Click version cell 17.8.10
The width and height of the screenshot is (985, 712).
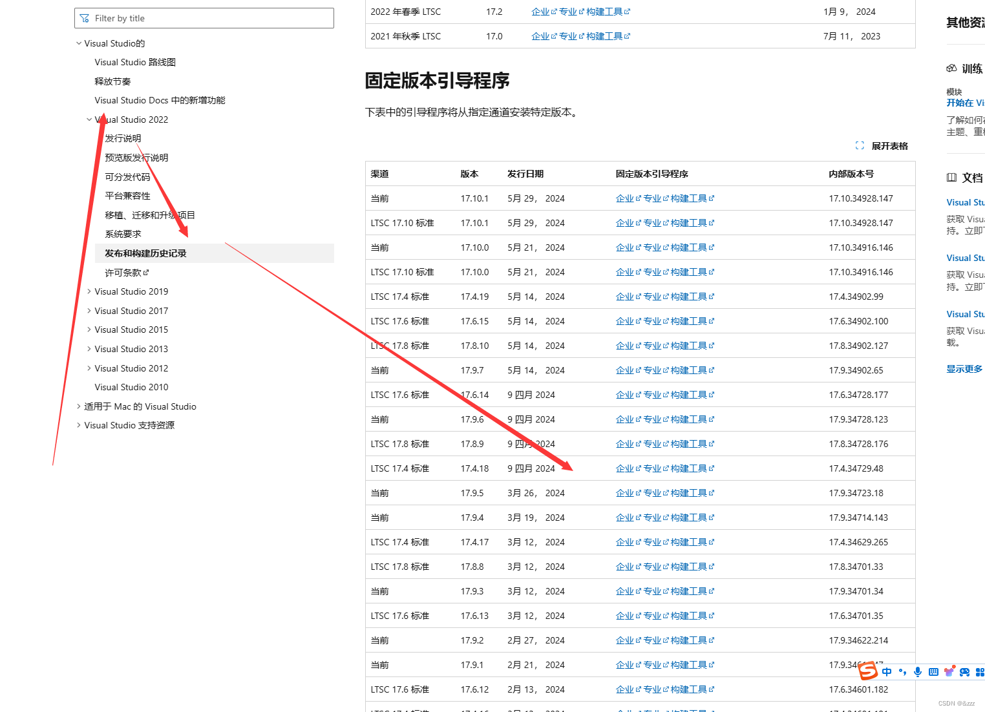click(x=475, y=346)
